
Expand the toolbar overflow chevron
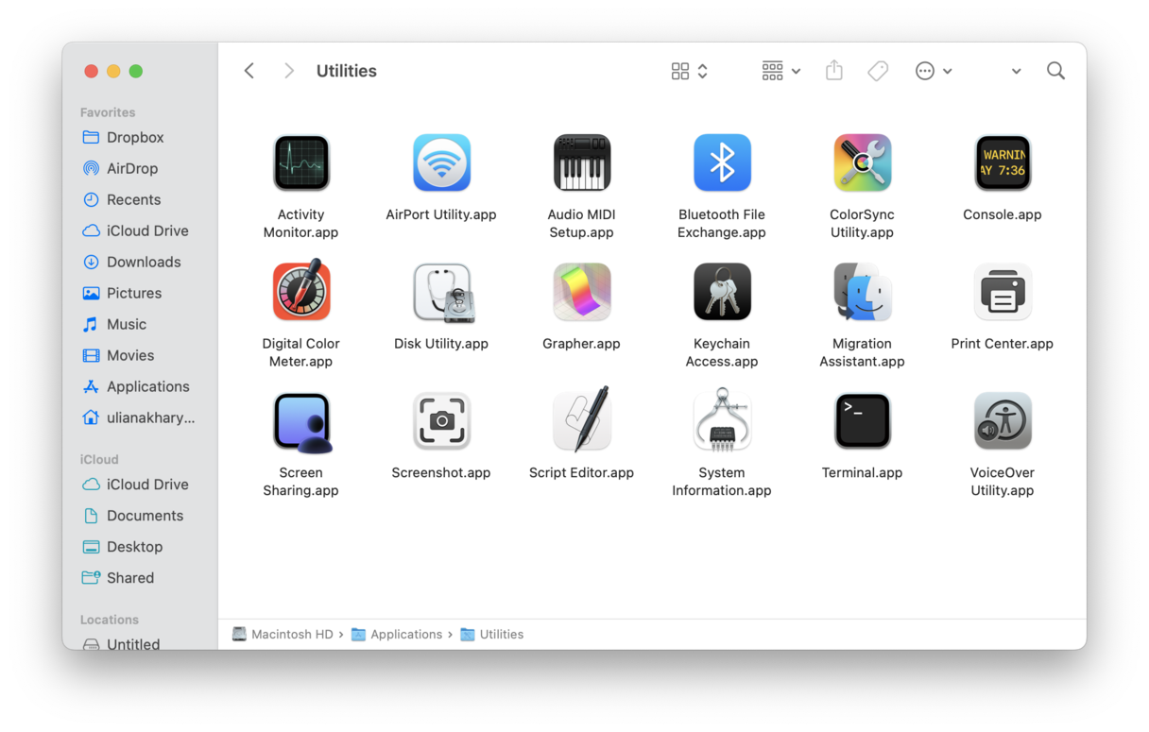[1016, 71]
